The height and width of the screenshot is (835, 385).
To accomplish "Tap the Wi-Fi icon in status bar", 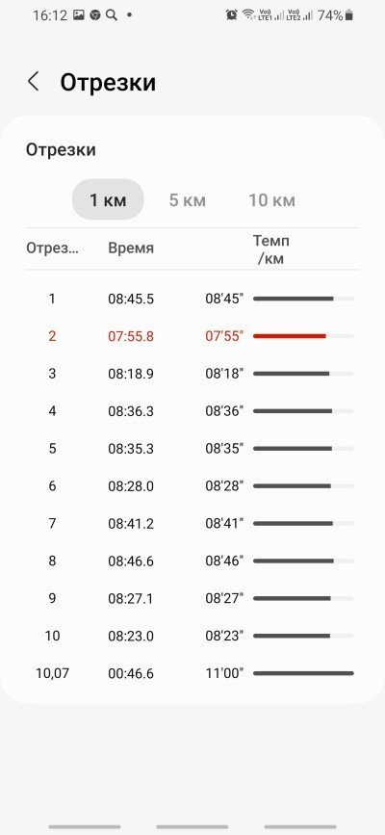I will coord(248,14).
